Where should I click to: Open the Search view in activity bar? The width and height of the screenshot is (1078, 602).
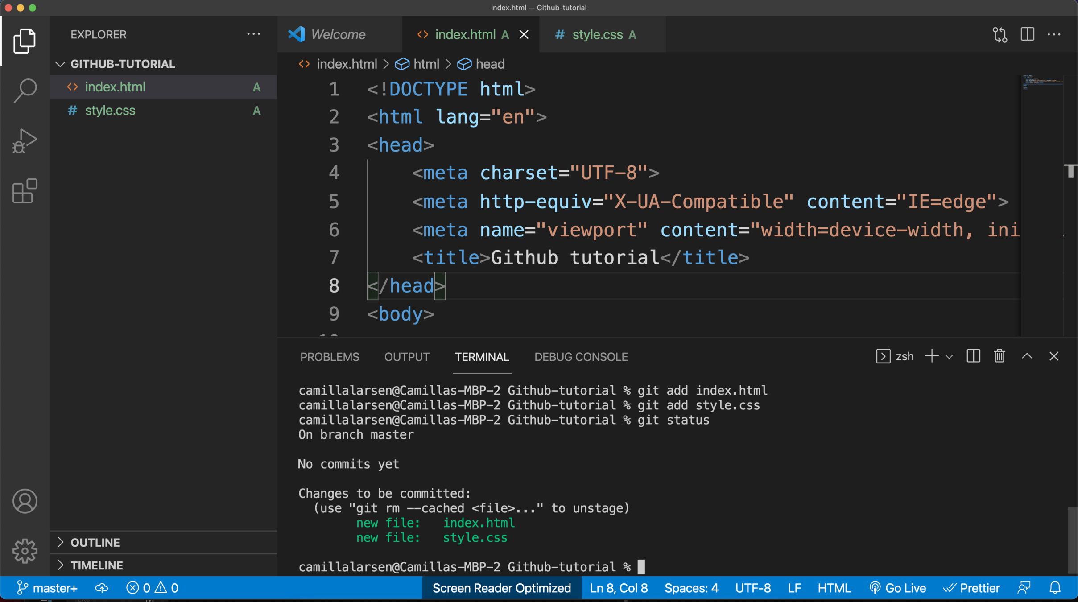coord(25,90)
